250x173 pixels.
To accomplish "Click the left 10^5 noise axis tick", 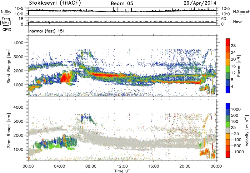I will [19, 8].
